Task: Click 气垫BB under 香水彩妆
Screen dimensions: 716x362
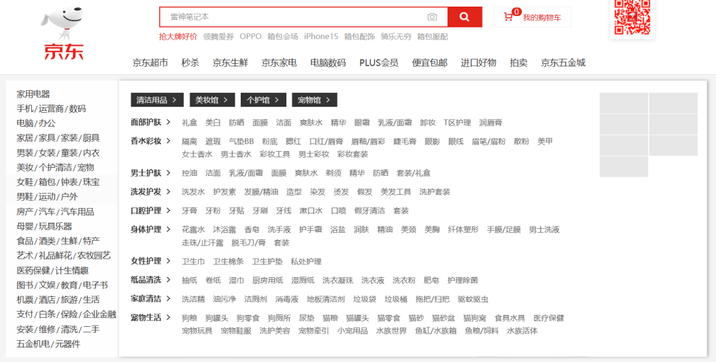Action: (x=241, y=141)
